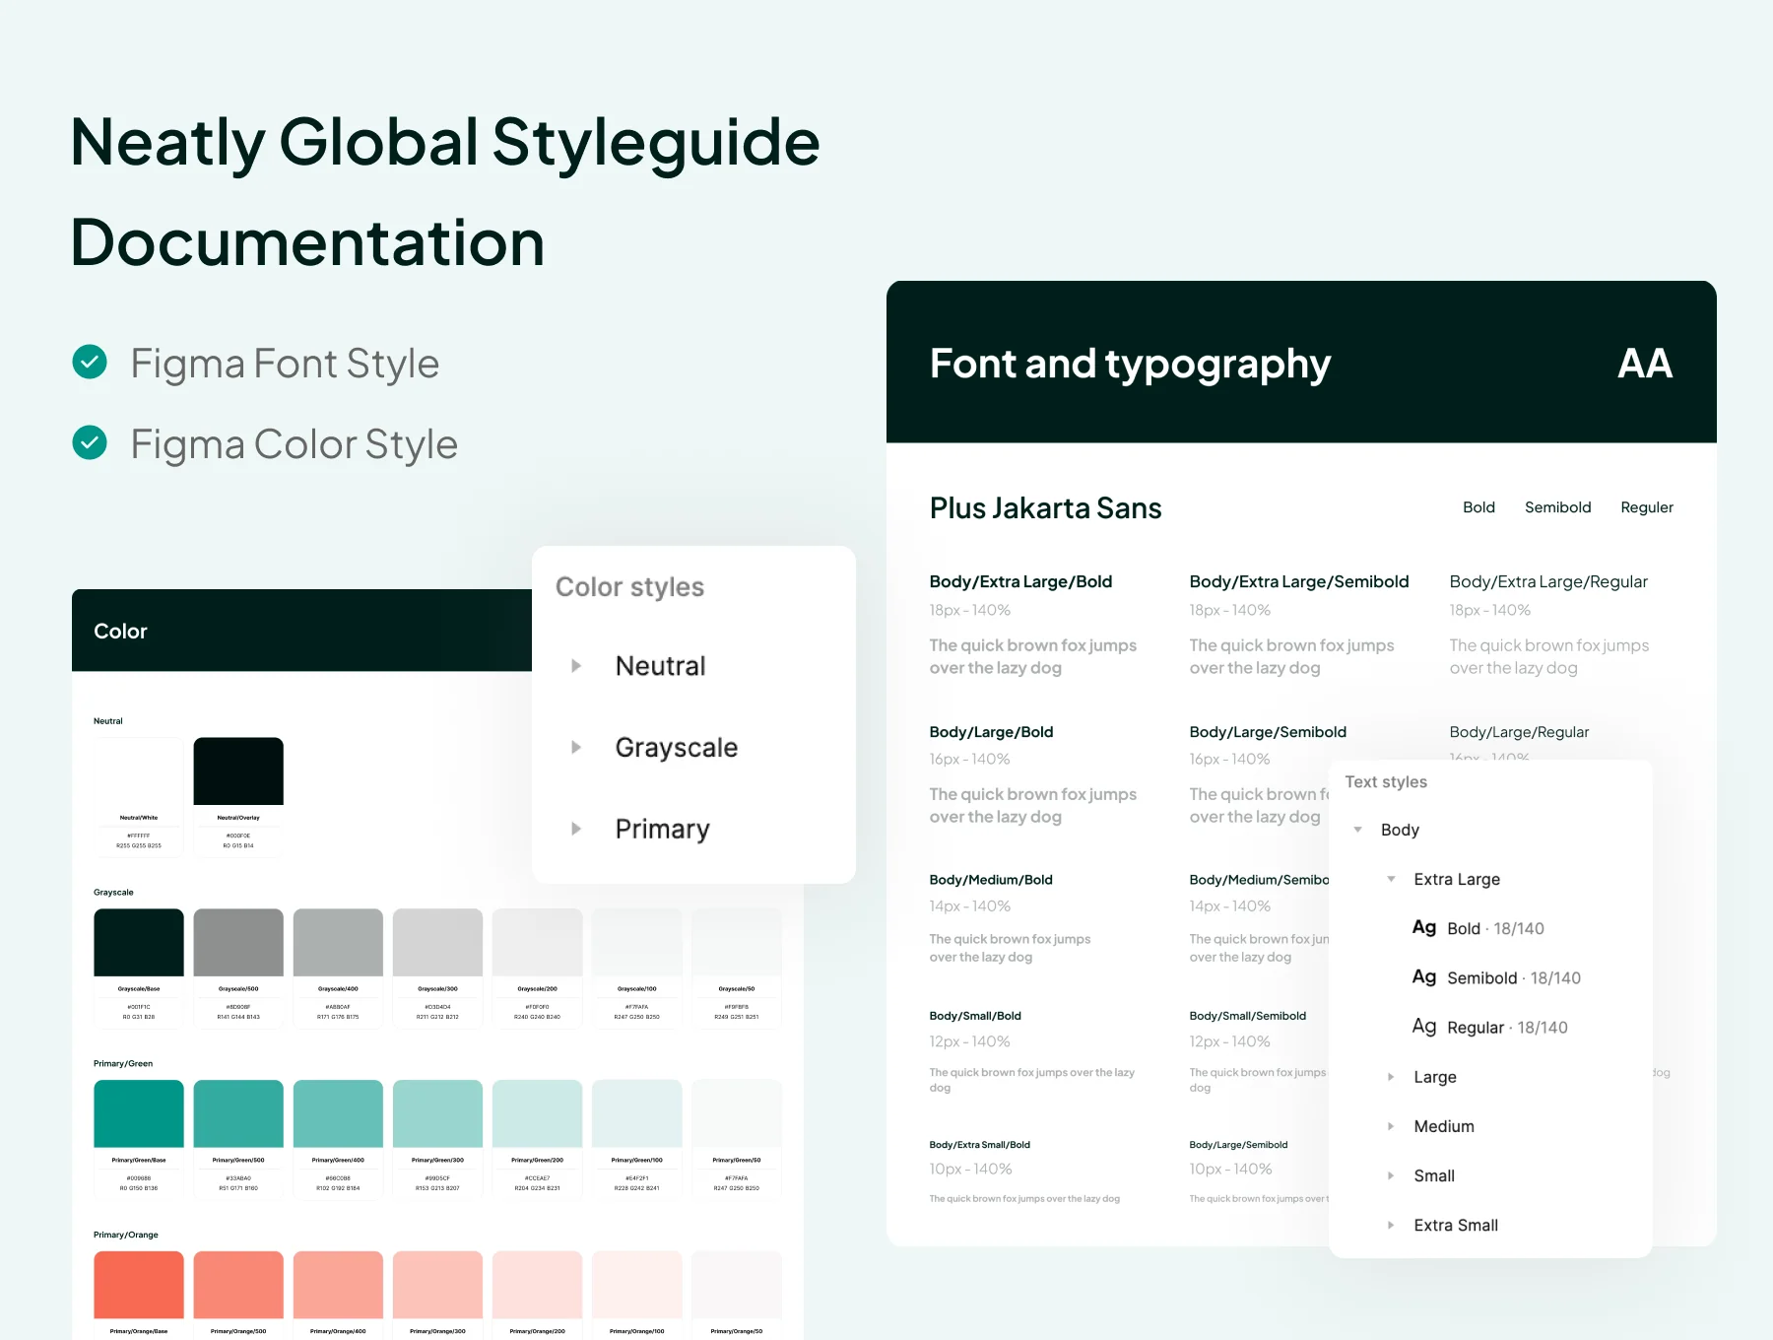1773x1340 pixels.
Task: Choose the Primary/Orange/400 swatch
Action: [x=338, y=1285]
